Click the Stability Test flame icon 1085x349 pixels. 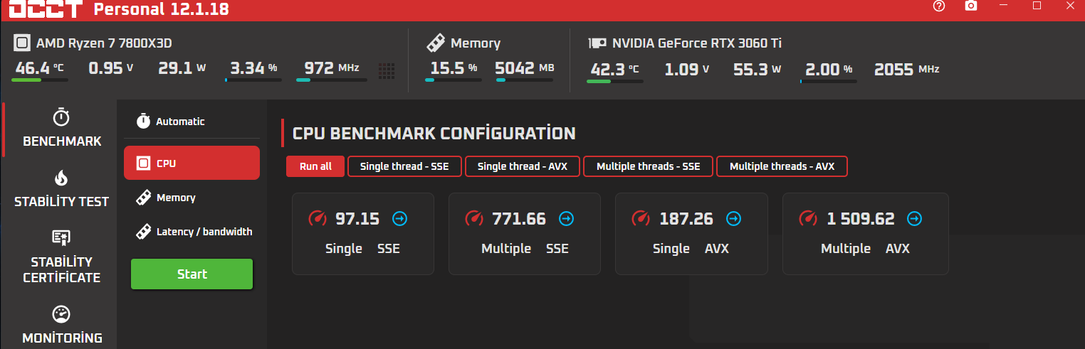pos(62,178)
